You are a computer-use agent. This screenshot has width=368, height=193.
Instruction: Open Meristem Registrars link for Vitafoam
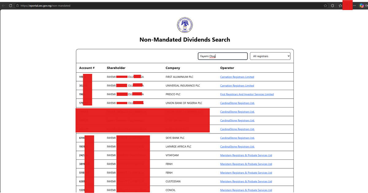(246, 155)
